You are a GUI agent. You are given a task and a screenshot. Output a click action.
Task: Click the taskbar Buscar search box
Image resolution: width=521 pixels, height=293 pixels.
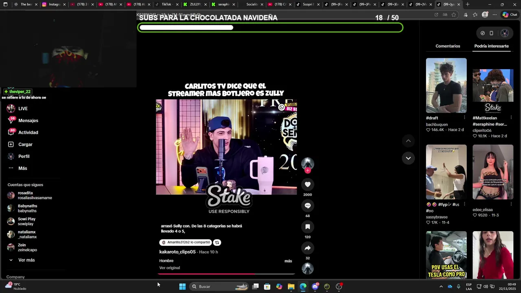click(x=219, y=286)
